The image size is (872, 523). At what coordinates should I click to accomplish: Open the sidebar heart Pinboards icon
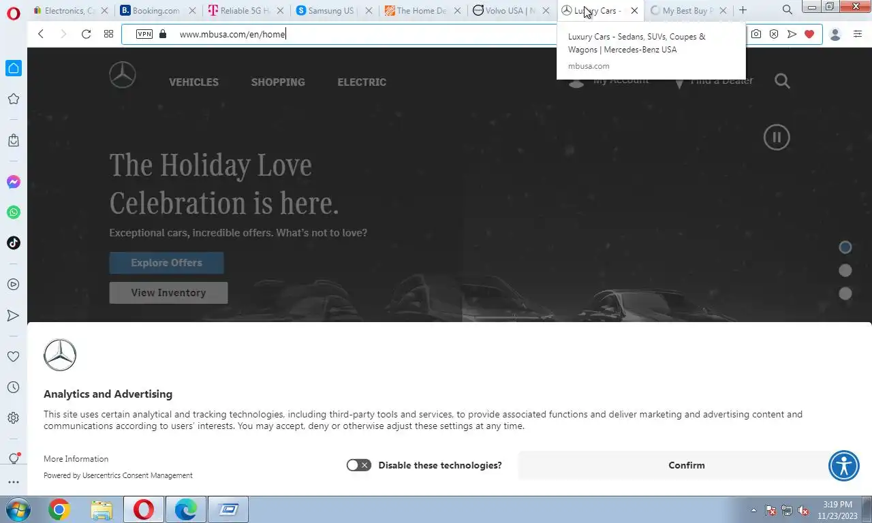point(14,357)
